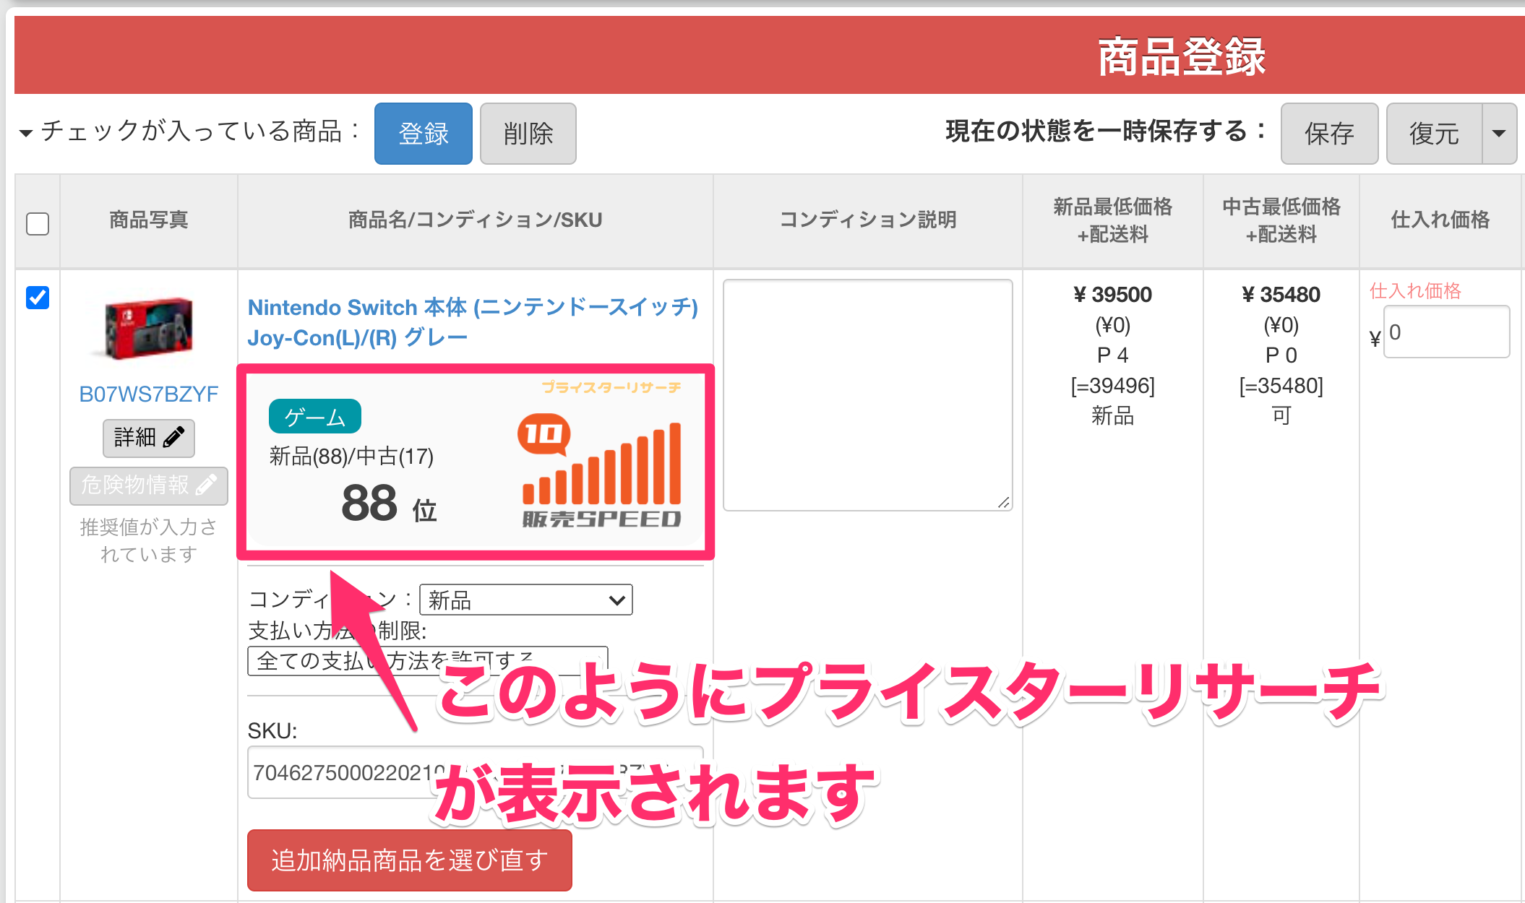Click the 保存 button
The image size is (1525, 903).
coord(1329,134)
